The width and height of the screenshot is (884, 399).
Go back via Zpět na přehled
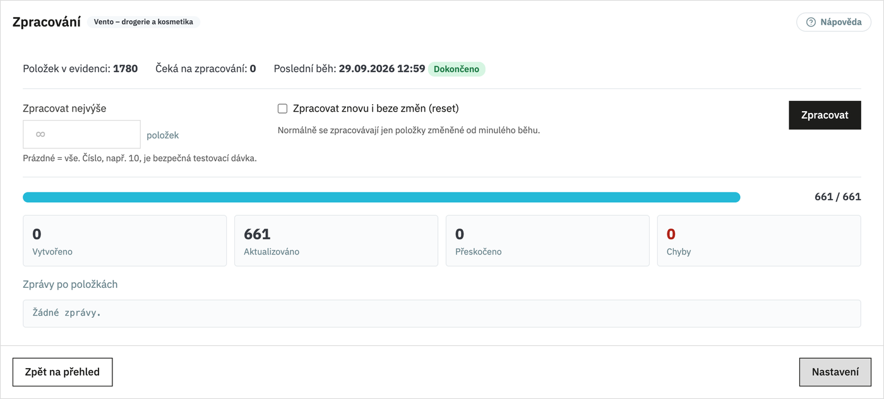click(x=63, y=372)
